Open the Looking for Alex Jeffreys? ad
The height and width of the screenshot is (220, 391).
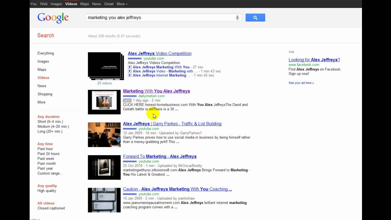point(314,60)
